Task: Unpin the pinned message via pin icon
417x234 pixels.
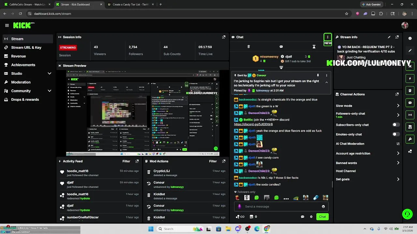Action: 318,75
